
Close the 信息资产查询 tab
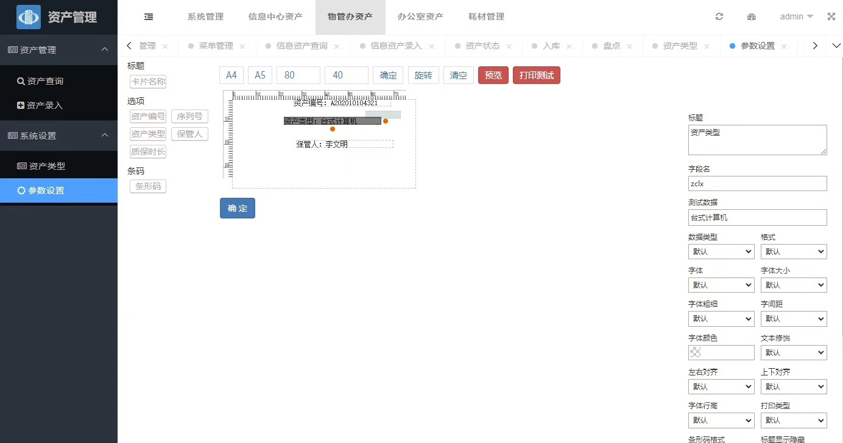pyautogui.click(x=337, y=46)
